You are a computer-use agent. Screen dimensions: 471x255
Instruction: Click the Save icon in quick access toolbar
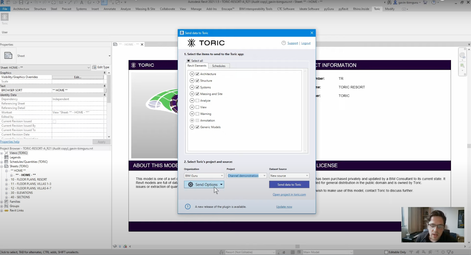pyautogui.click(x=21, y=2)
